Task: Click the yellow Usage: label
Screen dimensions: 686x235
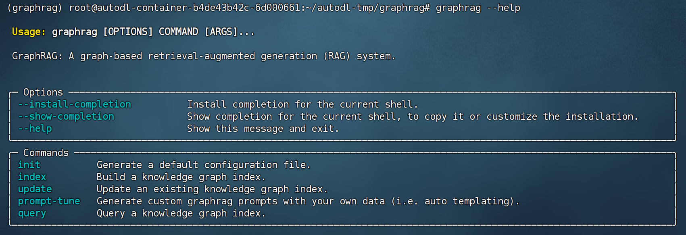Action: pos(29,32)
